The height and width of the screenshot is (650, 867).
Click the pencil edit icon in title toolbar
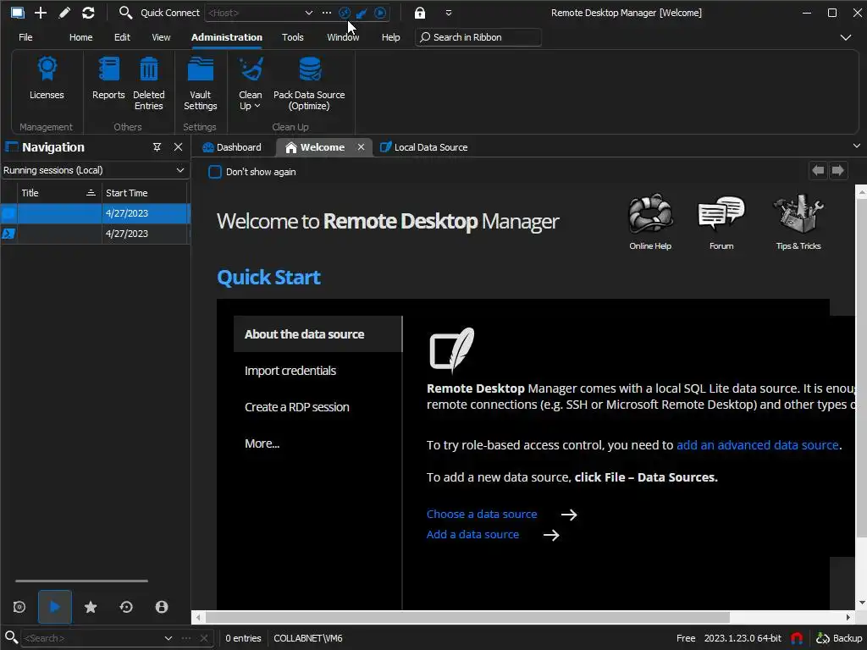pos(64,13)
